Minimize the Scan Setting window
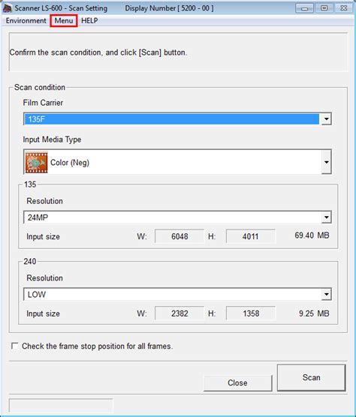 [x=304, y=8]
